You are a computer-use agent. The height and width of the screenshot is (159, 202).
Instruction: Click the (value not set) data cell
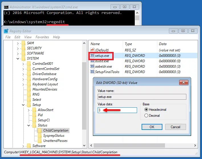pyautogui.click(x=170, y=50)
